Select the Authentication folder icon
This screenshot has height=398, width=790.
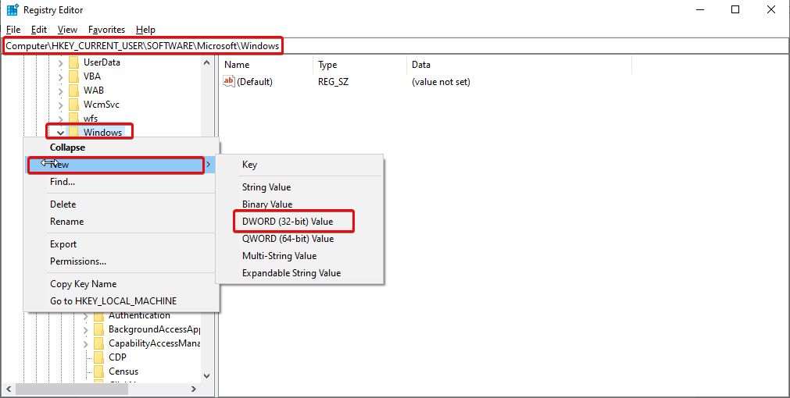coord(99,315)
